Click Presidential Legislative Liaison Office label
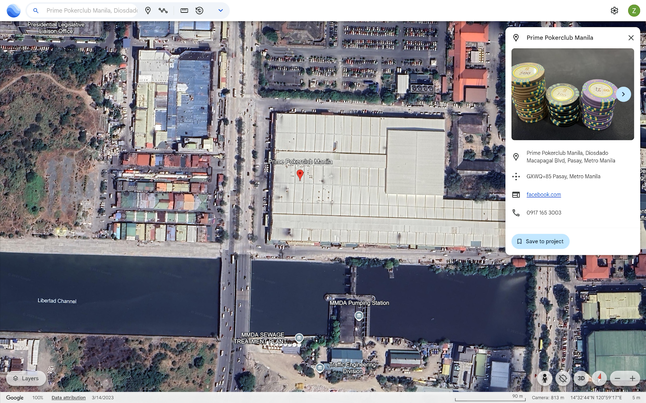The height and width of the screenshot is (403, 646). click(56, 28)
